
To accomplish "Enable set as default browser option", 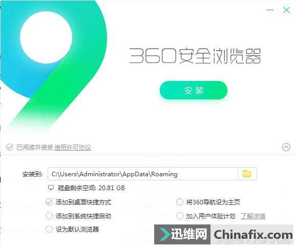I will [49, 229].
